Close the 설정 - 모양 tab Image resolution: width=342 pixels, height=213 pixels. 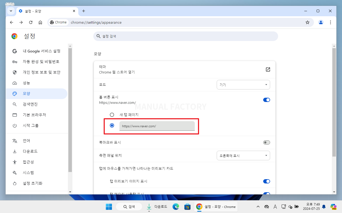point(74,11)
